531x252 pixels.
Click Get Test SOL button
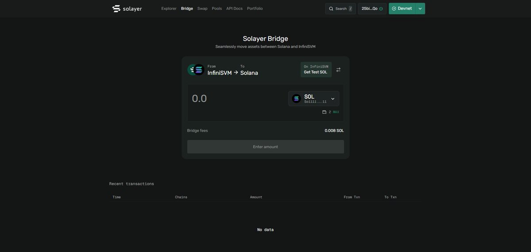(x=316, y=70)
